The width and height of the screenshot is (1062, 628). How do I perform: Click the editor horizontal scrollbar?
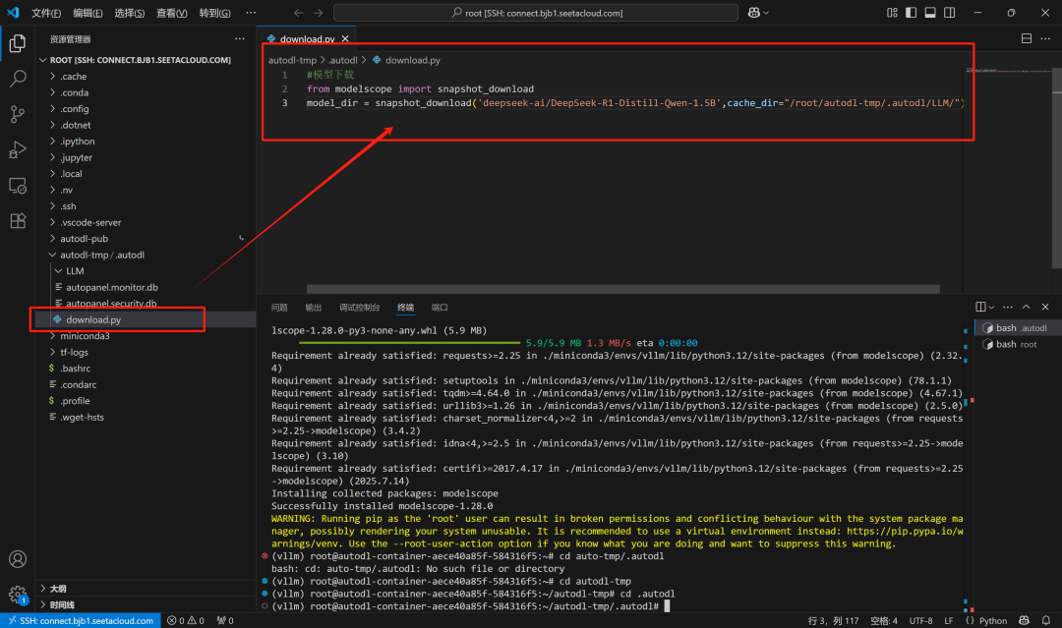pyautogui.click(x=623, y=289)
